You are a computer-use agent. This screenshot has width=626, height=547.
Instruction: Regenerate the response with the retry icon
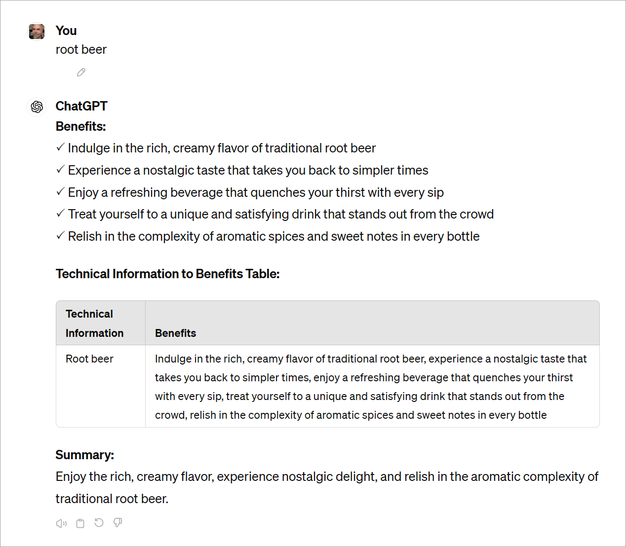coord(99,523)
